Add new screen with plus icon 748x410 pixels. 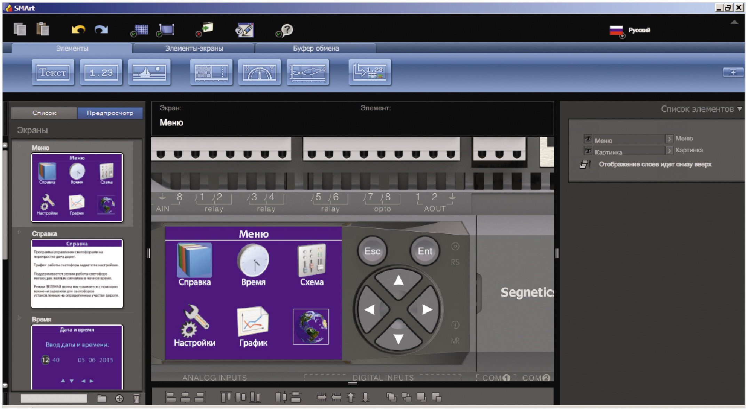119,398
